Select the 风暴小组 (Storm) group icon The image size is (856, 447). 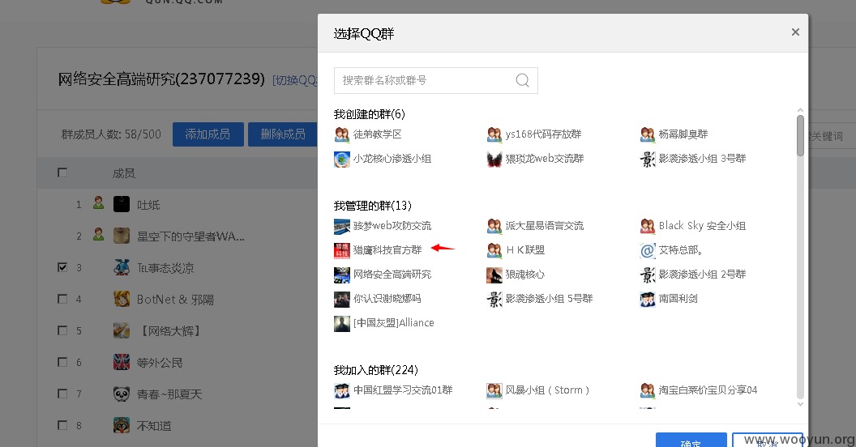tap(494, 390)
